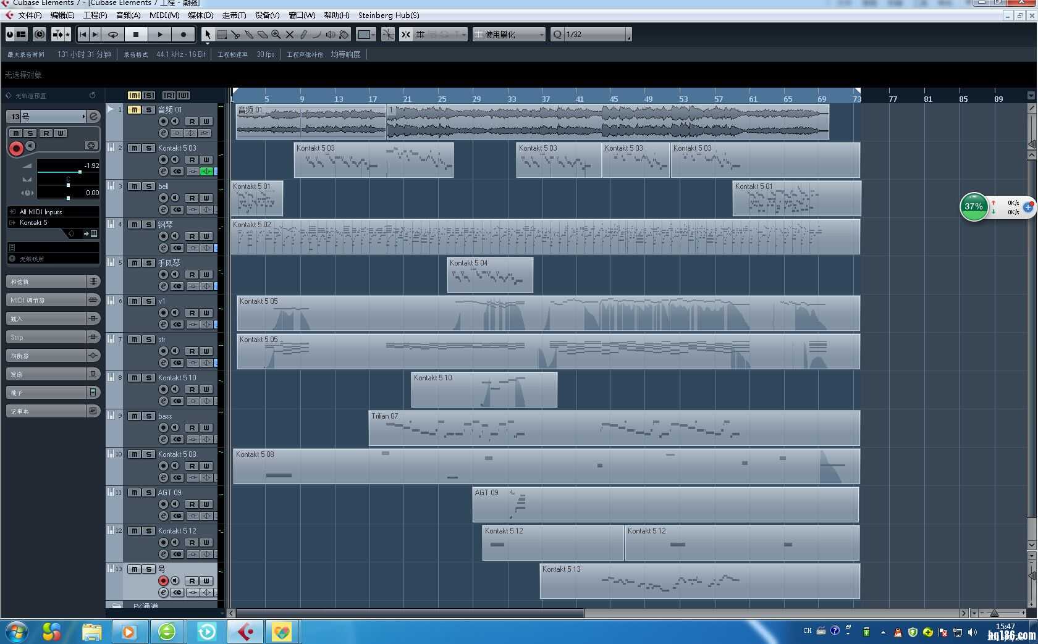Expand 均衡器 inspector section
The width and height of the screenshot is (1038, 644).
tap(53, 356)
